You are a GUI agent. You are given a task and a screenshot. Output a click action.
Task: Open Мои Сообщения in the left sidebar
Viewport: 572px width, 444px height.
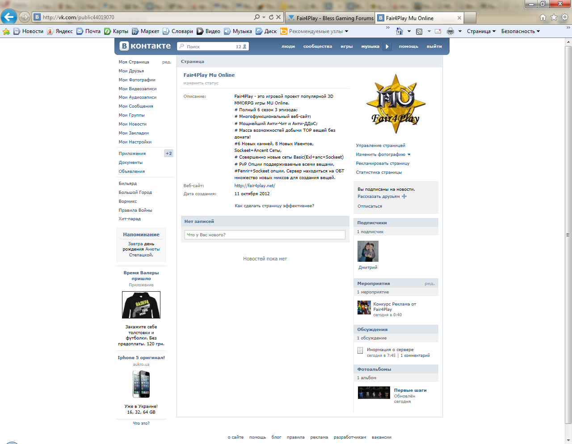pyautogui.click(x=136, y=106)
